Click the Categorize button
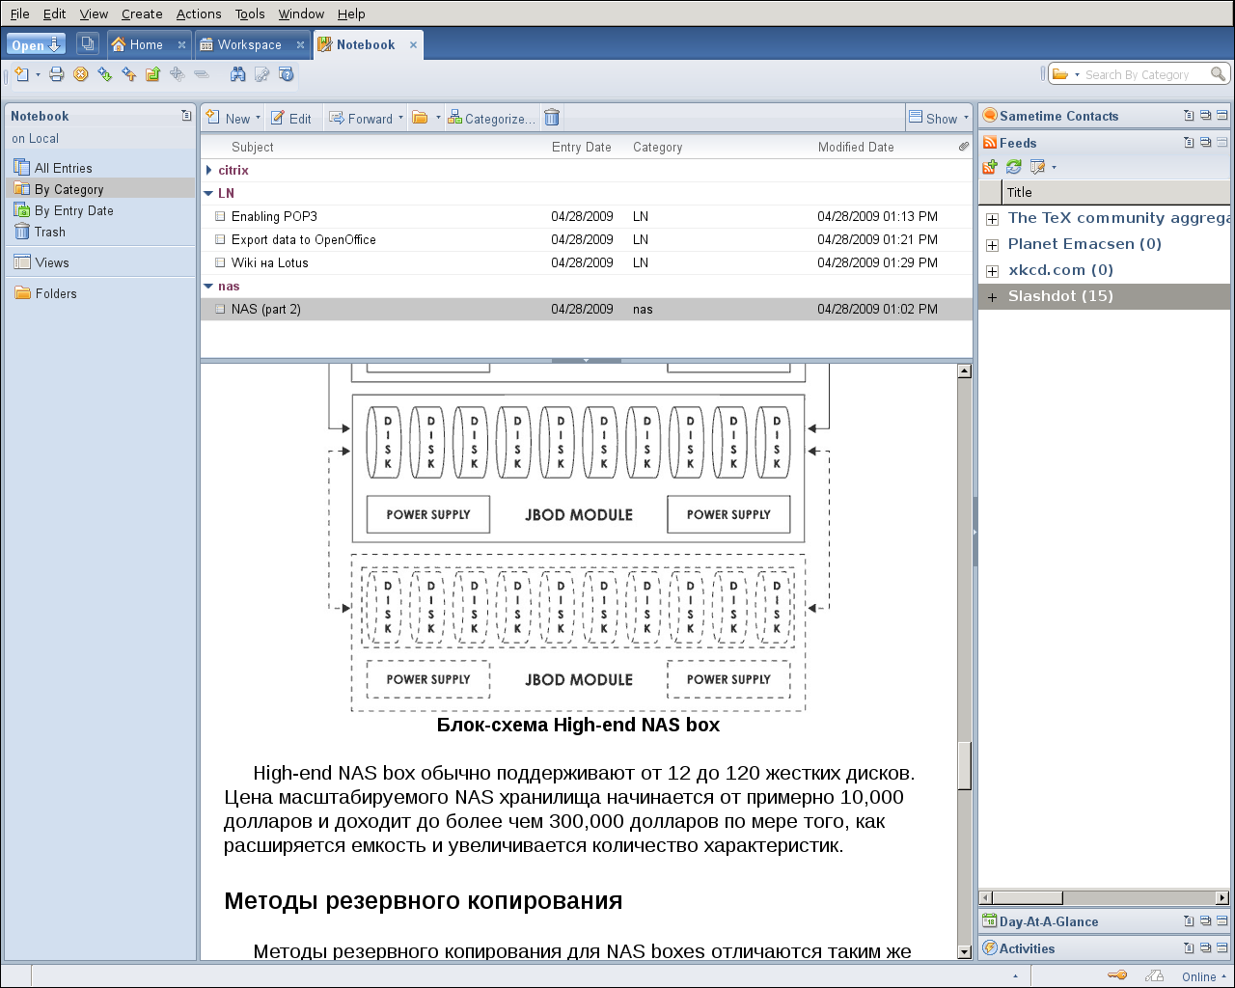Viewport: 1235px width, 988px height. pyautogui.click(x=492, y=118)
